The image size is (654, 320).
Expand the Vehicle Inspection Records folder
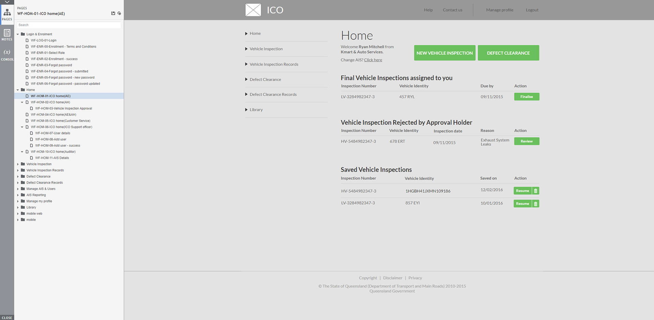pos(18,170)
